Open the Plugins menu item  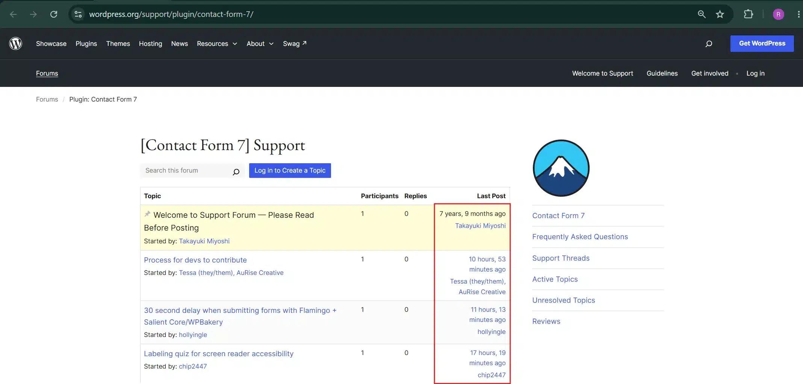pos(86,44)
